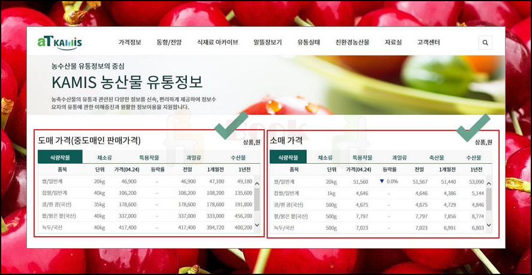Click 쌀/일반계 in wholesale table
This screenshot has height=275, width=532.
pyautogui.click(x=52, y=181)
